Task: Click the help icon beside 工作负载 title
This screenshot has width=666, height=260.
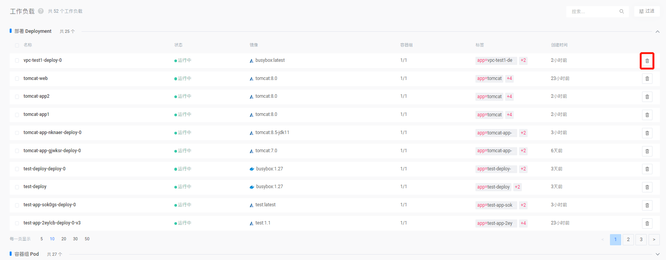Action: (41, 11)
